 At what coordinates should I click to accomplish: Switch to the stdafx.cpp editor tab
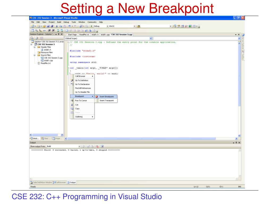click(x=105, y=35)
